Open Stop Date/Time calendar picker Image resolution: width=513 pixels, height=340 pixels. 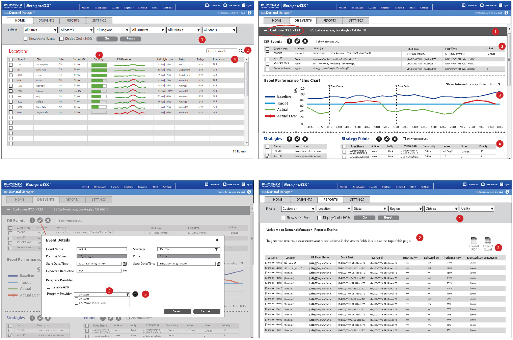pos(218,264)
